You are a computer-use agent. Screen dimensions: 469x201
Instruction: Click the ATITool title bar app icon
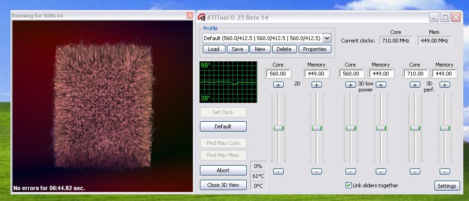(201, 17)
